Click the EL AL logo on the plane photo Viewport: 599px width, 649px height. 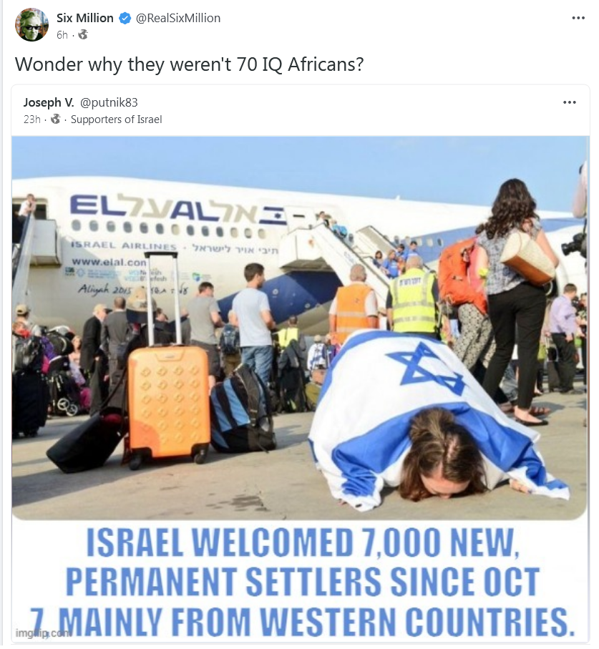point(178,210)
